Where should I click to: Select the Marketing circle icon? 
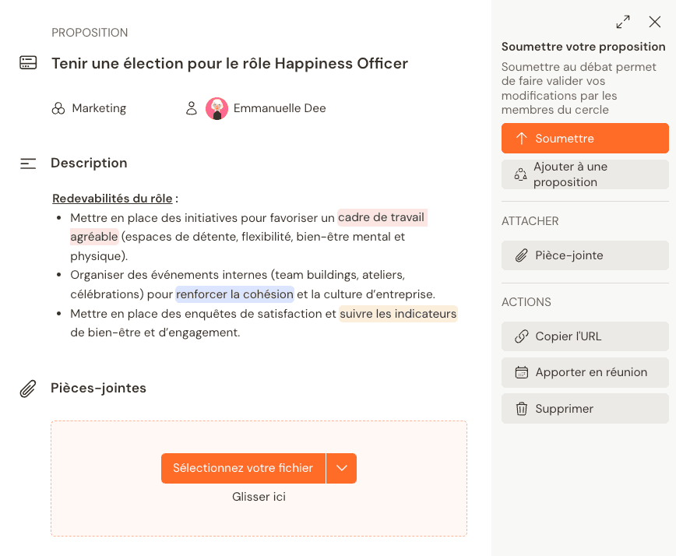click(x=58, y=108)
